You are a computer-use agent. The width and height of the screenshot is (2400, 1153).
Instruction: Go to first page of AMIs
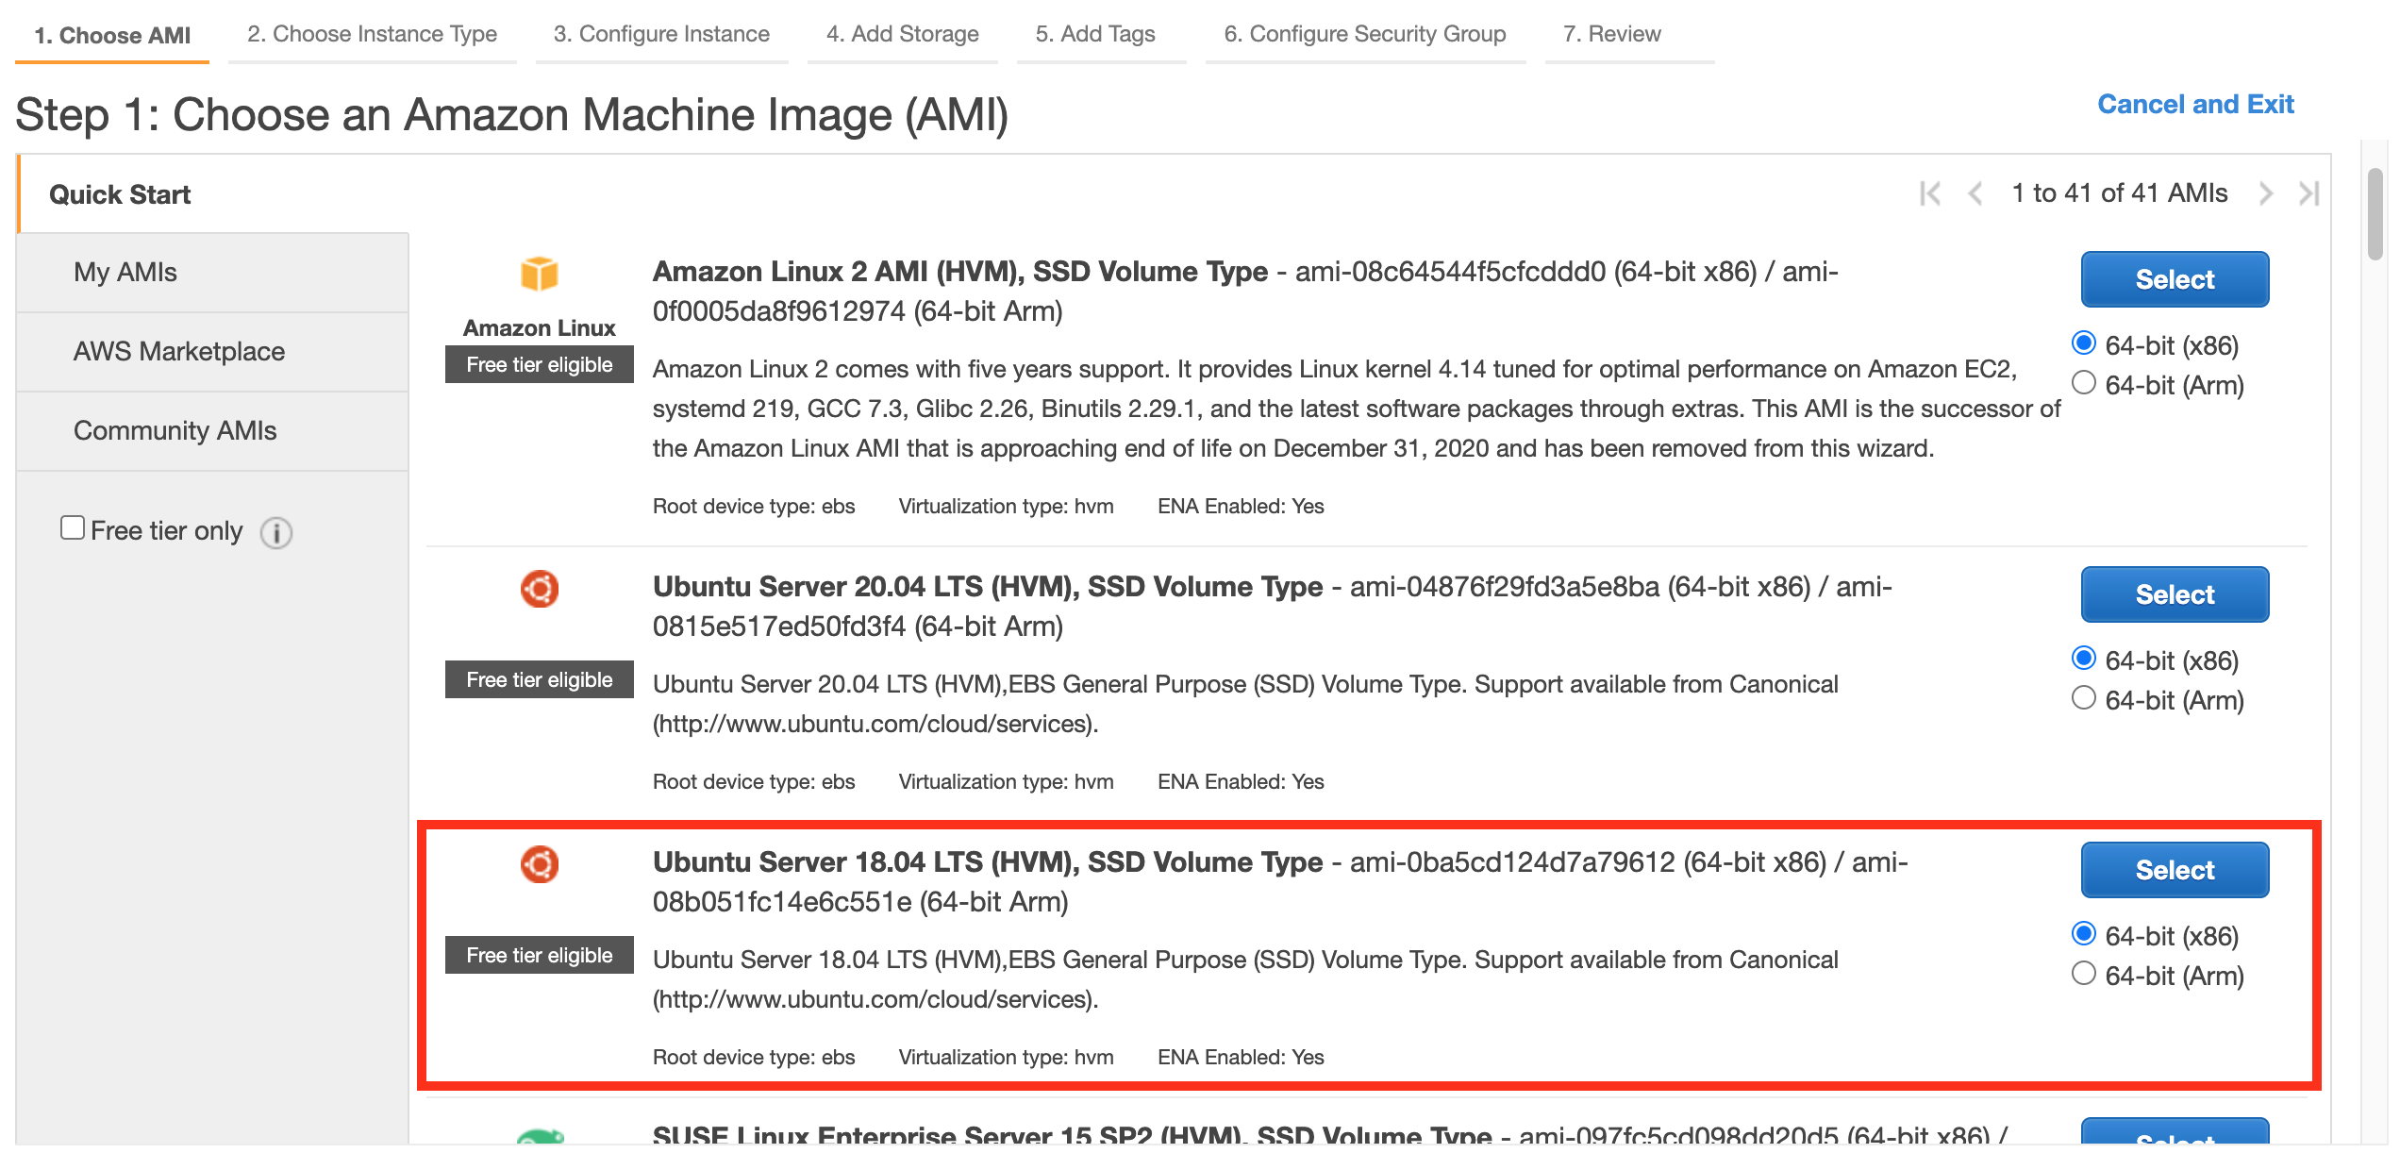1929,193
